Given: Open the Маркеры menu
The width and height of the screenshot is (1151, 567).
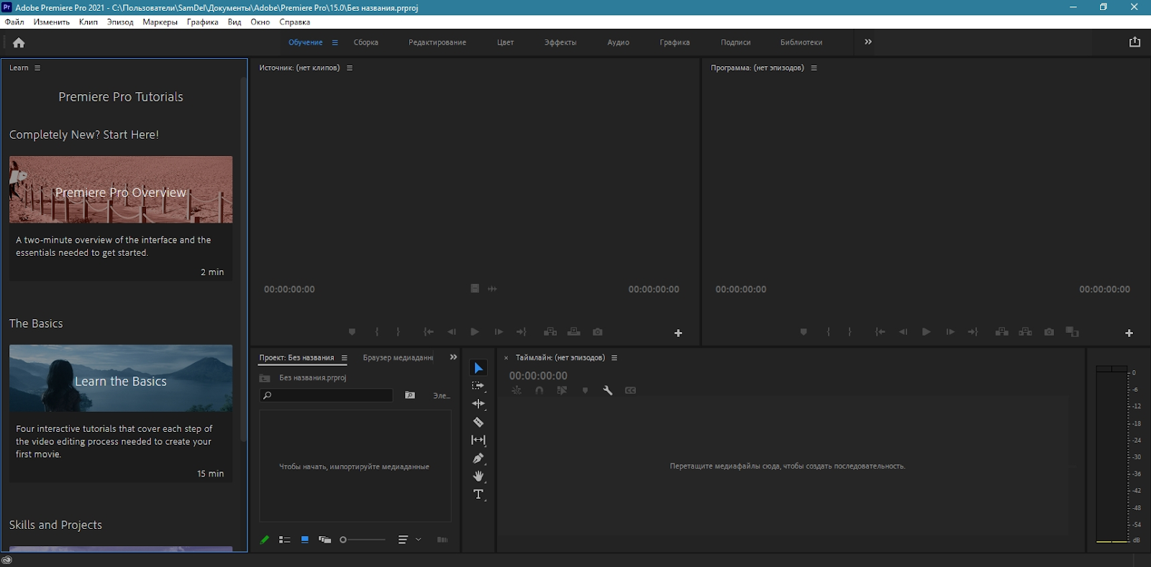Looking at the screenshot, I should 160,22.
